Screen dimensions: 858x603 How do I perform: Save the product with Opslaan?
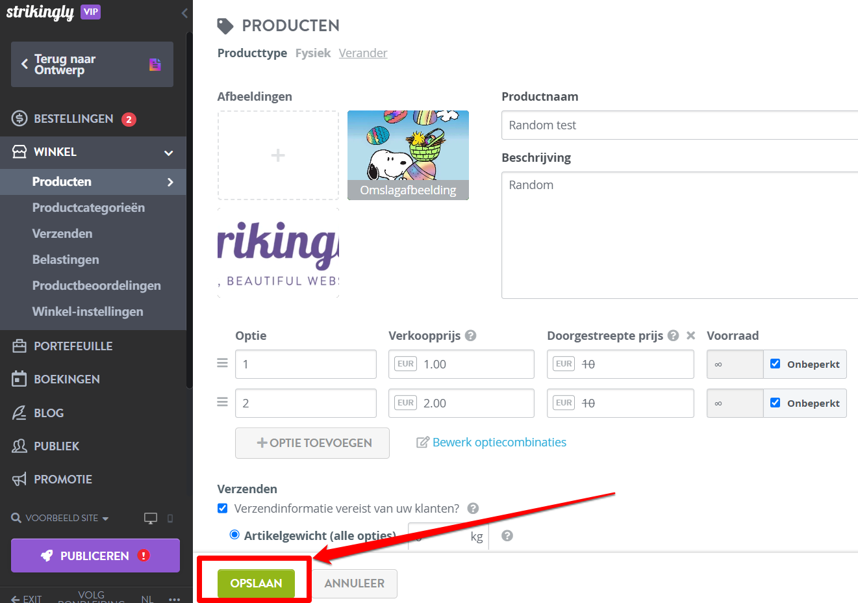[x=256, y=584]
